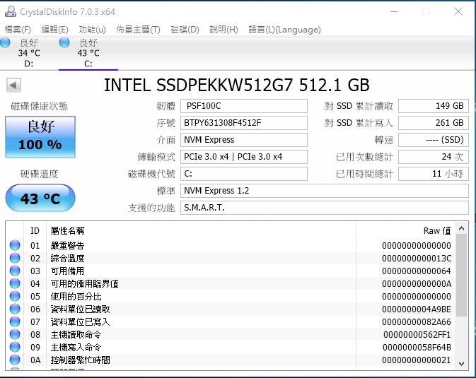Click total host writes value 261 GB
The width and height of the screenshot is (476, 378).
433,123
